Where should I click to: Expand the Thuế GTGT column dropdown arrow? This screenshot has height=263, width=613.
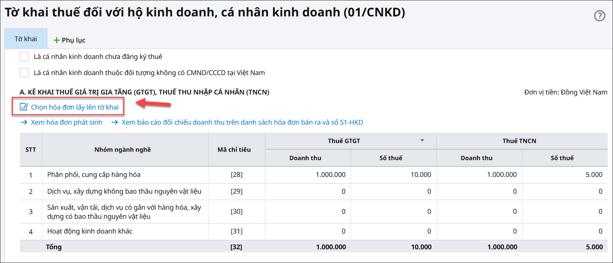[422, 141]
